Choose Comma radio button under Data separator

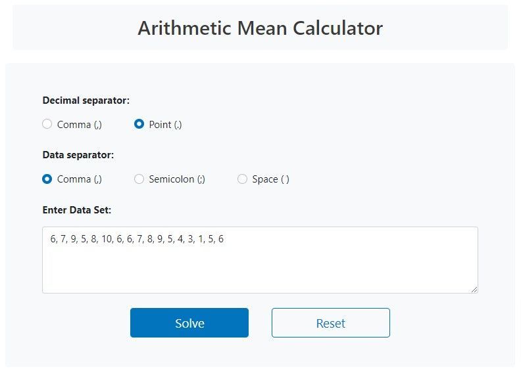(x=47, y=179)
